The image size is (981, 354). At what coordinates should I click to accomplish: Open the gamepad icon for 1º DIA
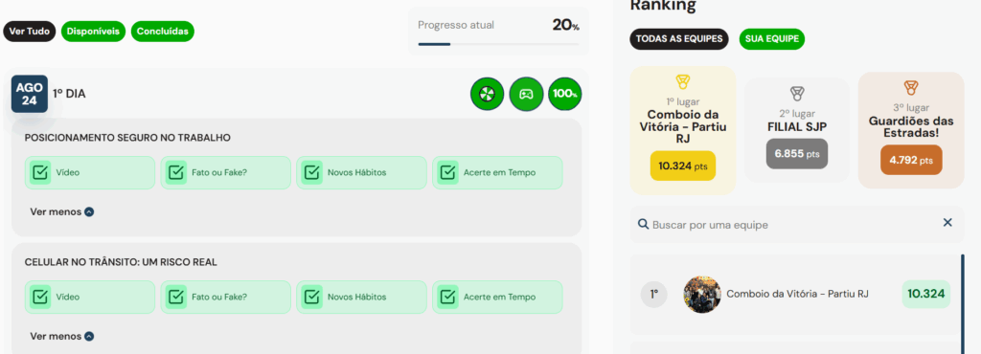point(526,95)
